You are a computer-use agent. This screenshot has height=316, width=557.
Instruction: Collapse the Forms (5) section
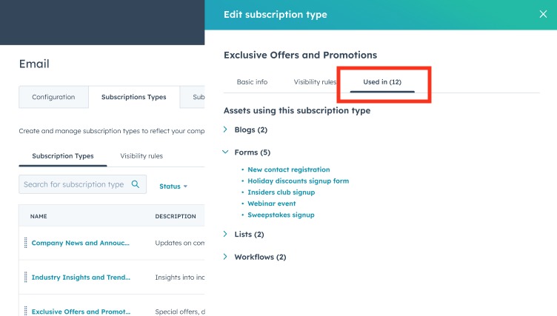coord(225,152)
